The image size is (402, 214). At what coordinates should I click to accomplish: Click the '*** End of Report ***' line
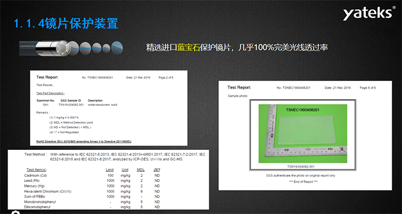303,182
